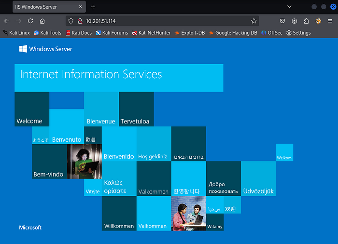Click the orange extension icon in toolbar

coord(318,21)
